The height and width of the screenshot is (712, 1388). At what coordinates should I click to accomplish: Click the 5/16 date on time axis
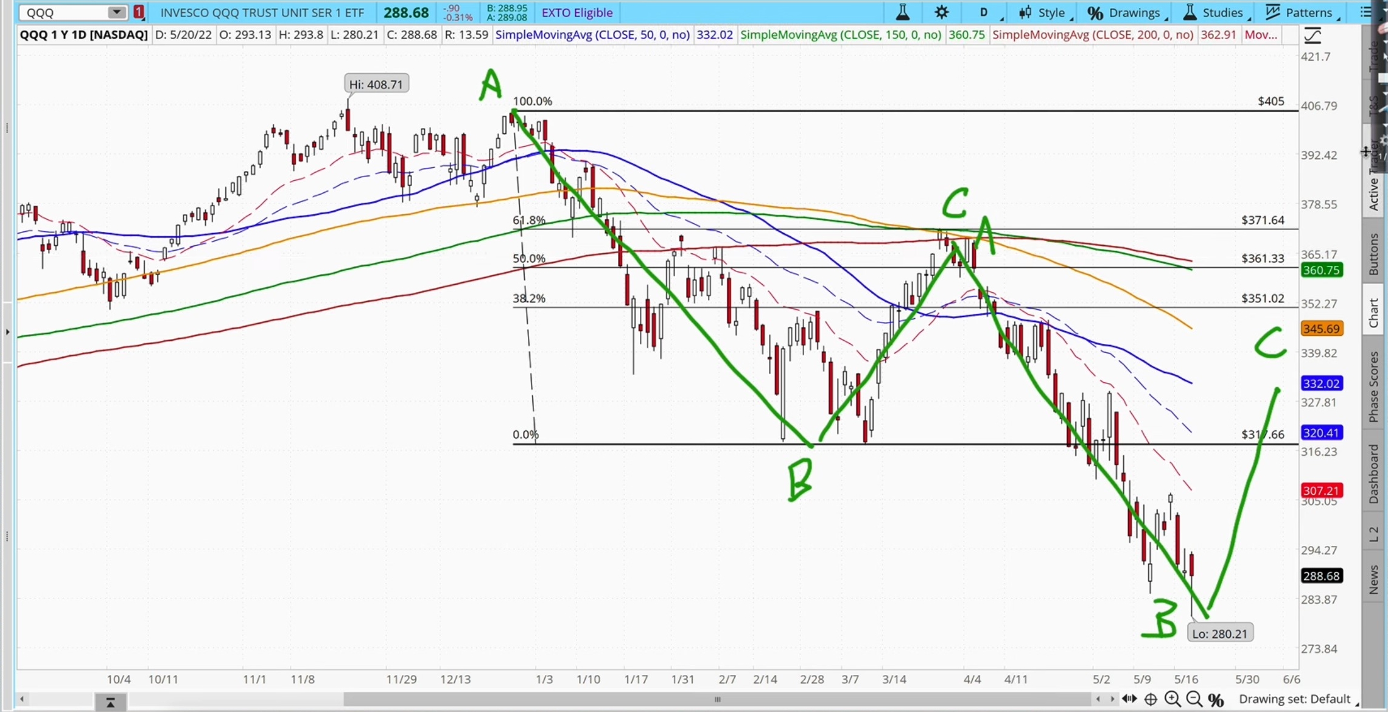[x=1186, y=679]
